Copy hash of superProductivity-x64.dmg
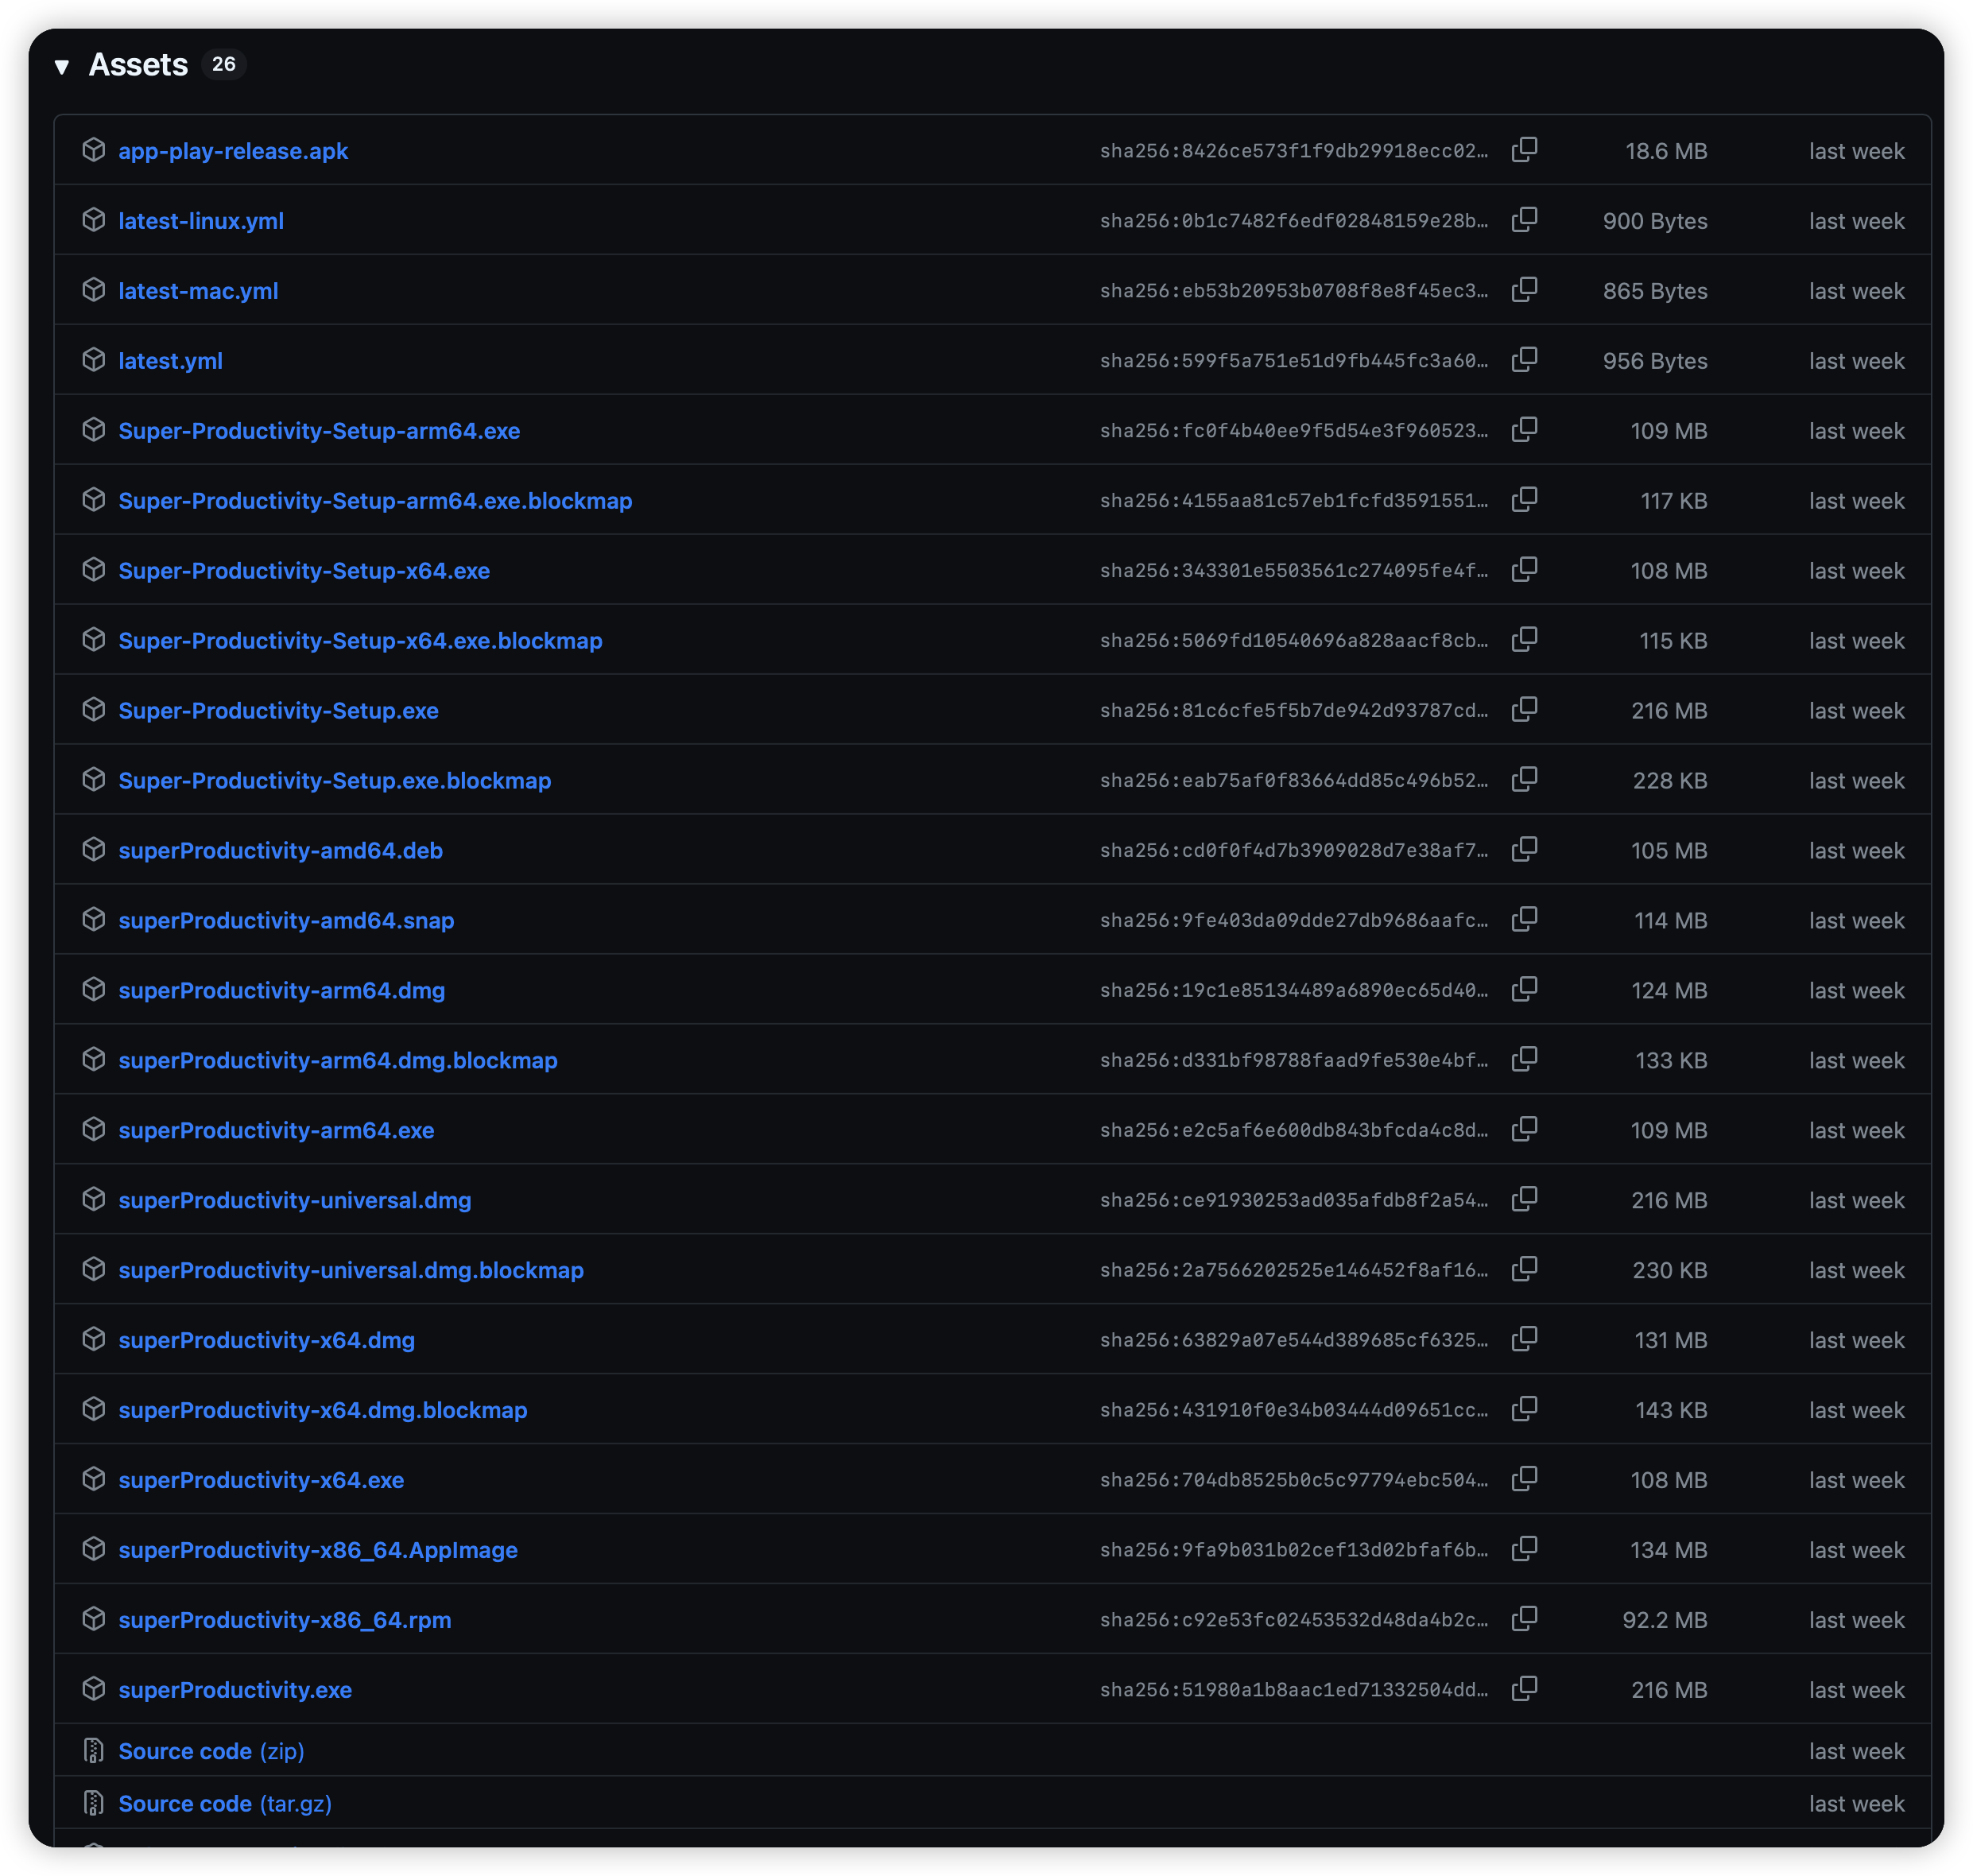Viewport: 1973px width, 1876px height. [1524, 1340]
